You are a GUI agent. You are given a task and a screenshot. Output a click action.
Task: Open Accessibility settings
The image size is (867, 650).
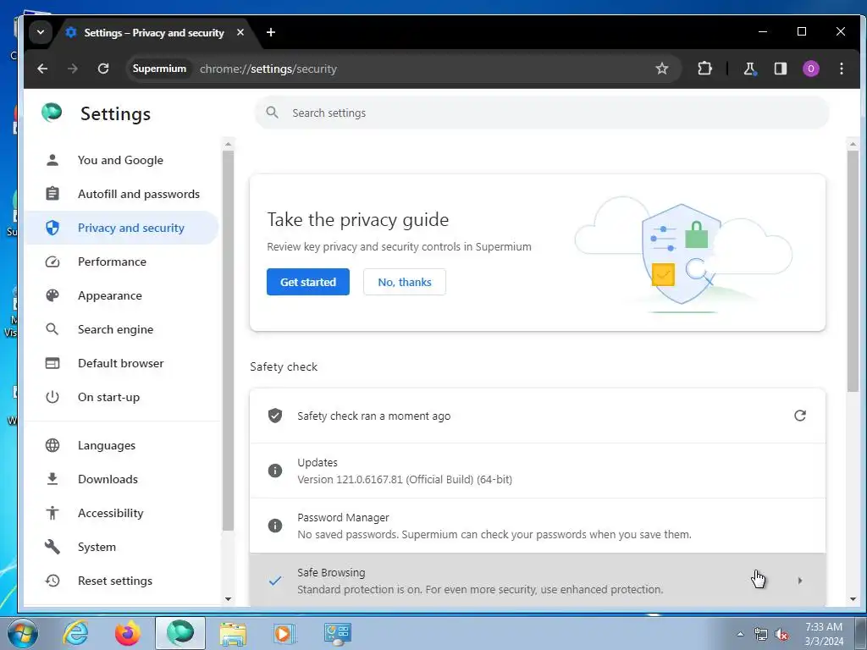pyautogui.click(x=120, y=513)
